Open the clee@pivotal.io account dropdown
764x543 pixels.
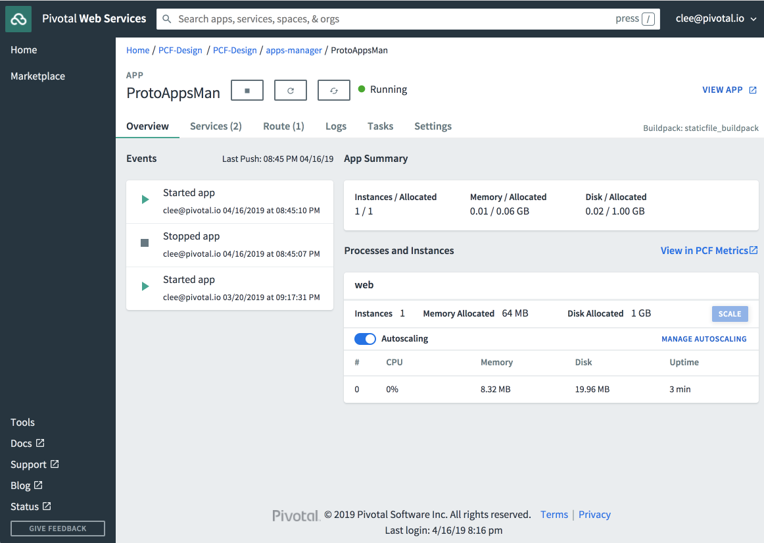(x=716, y=18)
